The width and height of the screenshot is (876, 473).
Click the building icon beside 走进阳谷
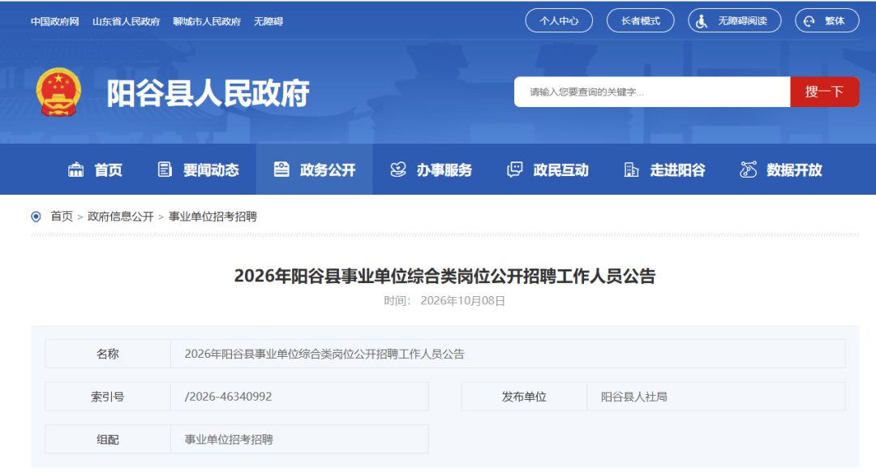631,170
